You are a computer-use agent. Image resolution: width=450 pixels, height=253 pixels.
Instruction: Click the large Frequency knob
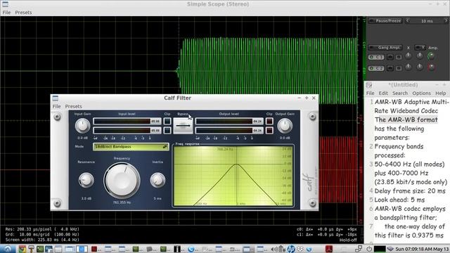click(x=122, y=180)
